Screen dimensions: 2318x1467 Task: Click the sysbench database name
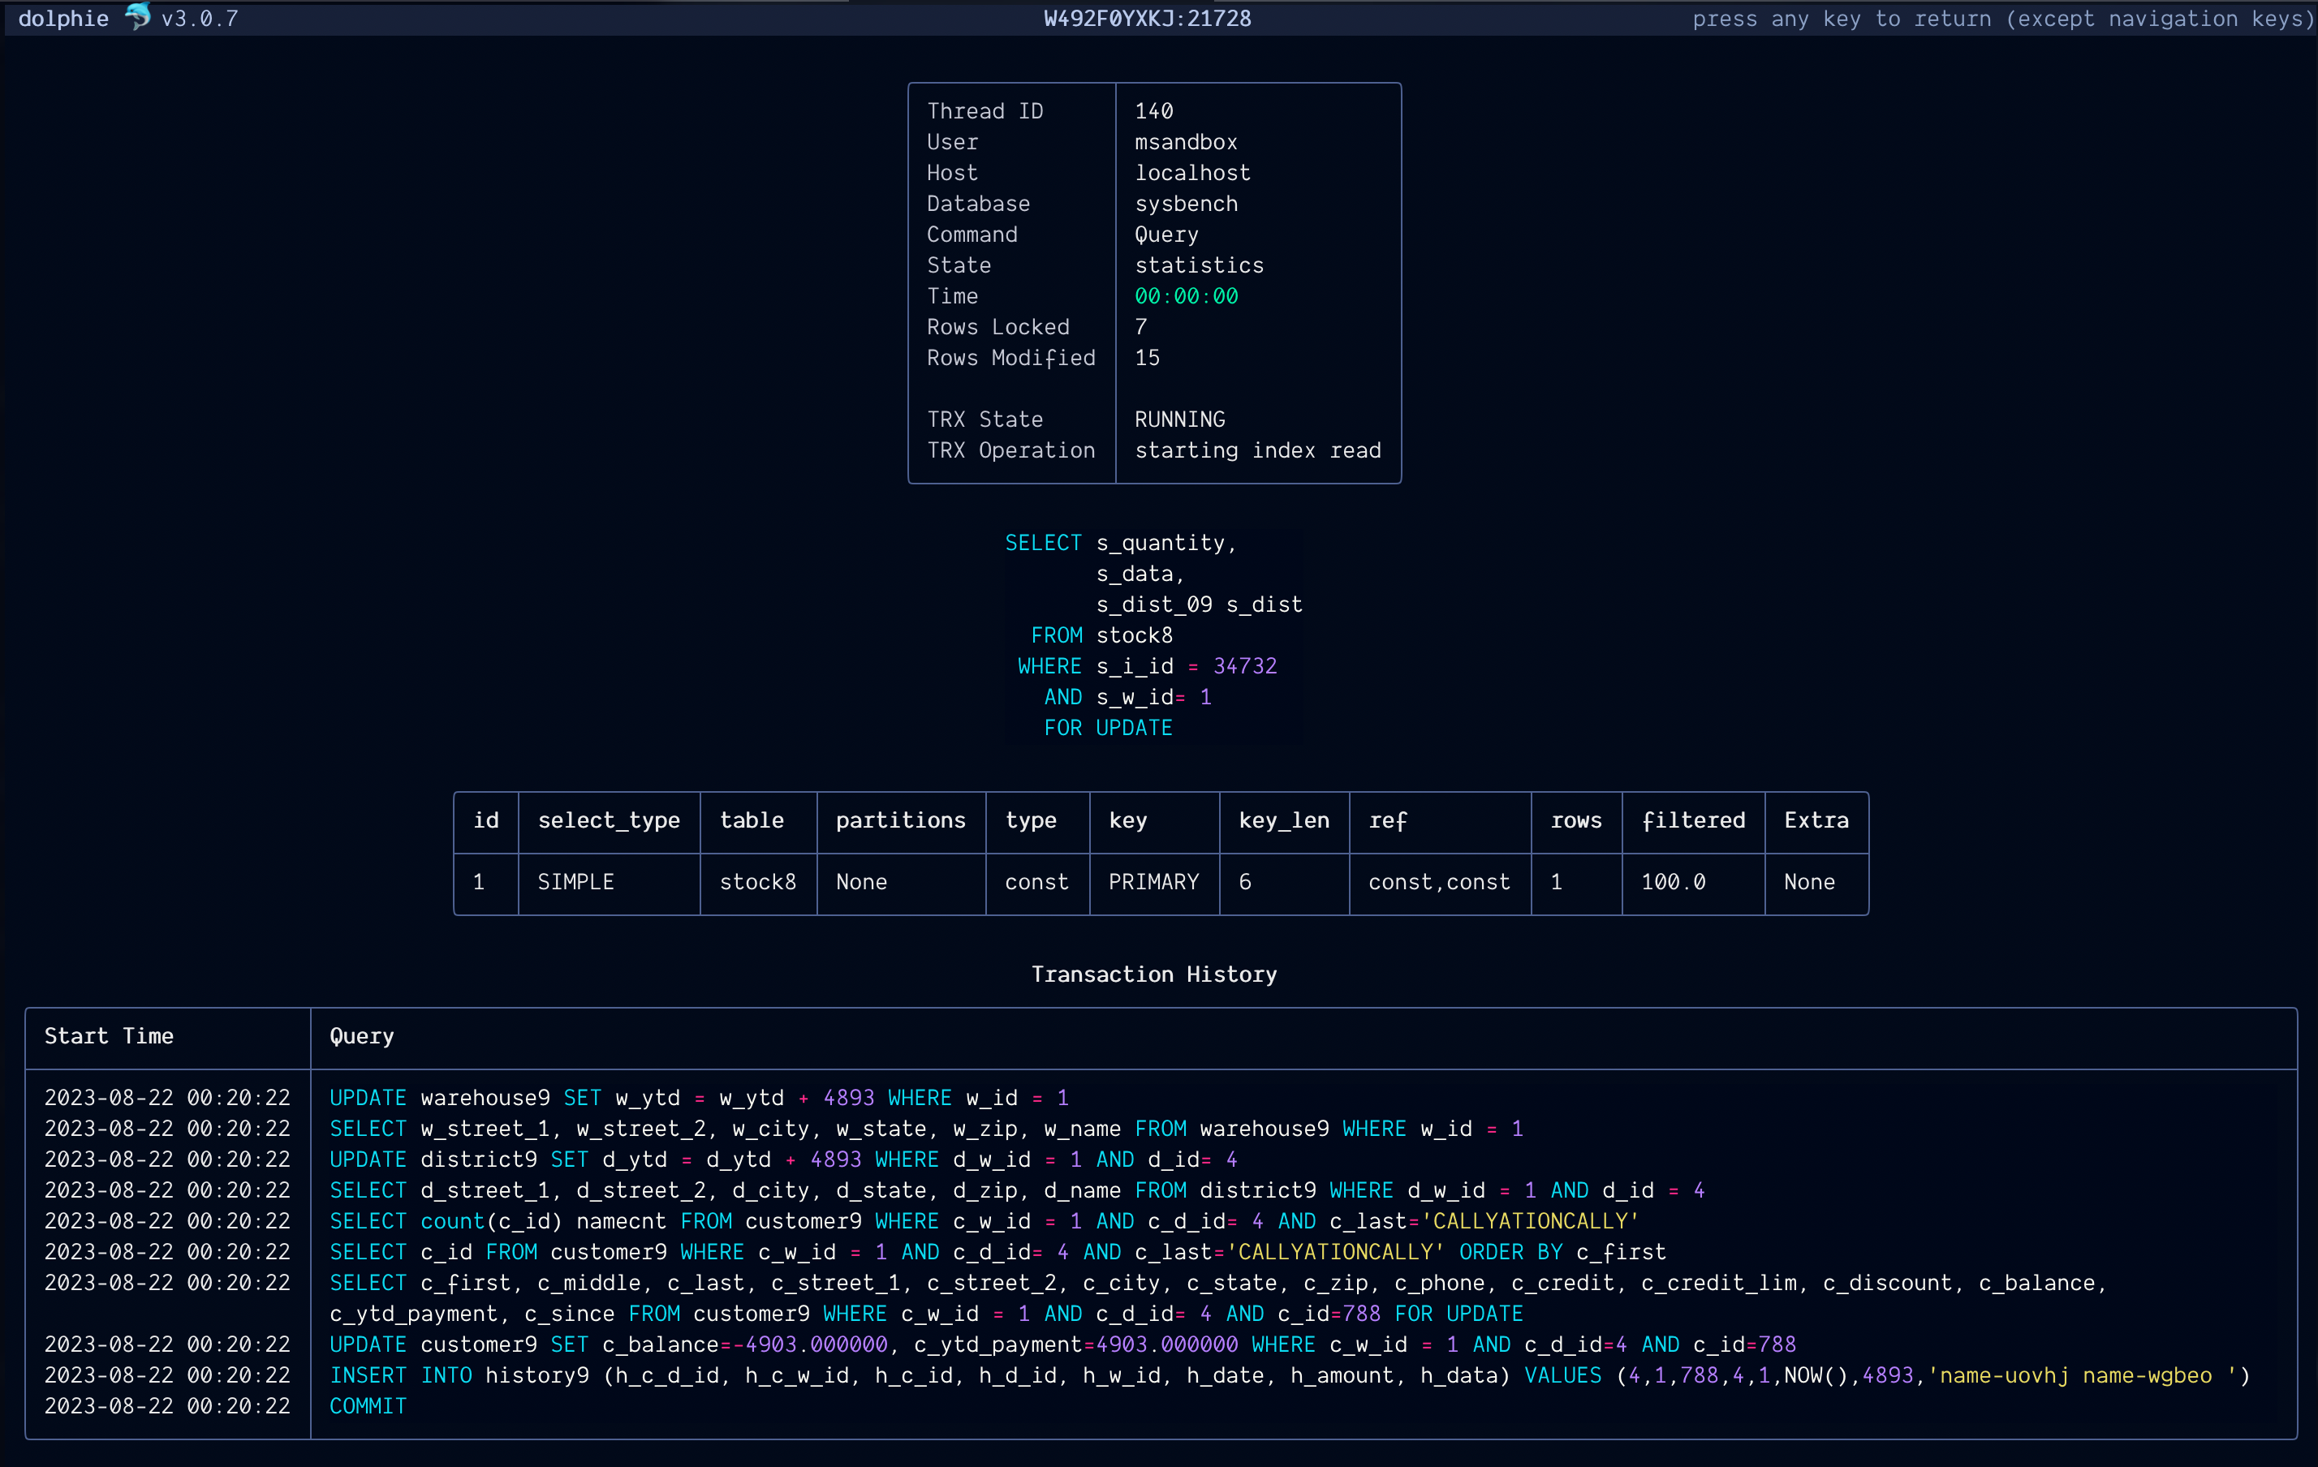coord(1186,203)
